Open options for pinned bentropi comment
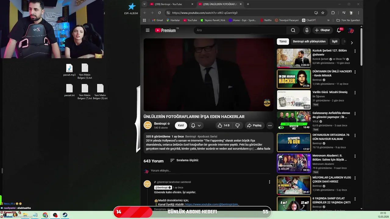Image resolution: width=390 pixels, height=219 pixels. click(269, 182)
